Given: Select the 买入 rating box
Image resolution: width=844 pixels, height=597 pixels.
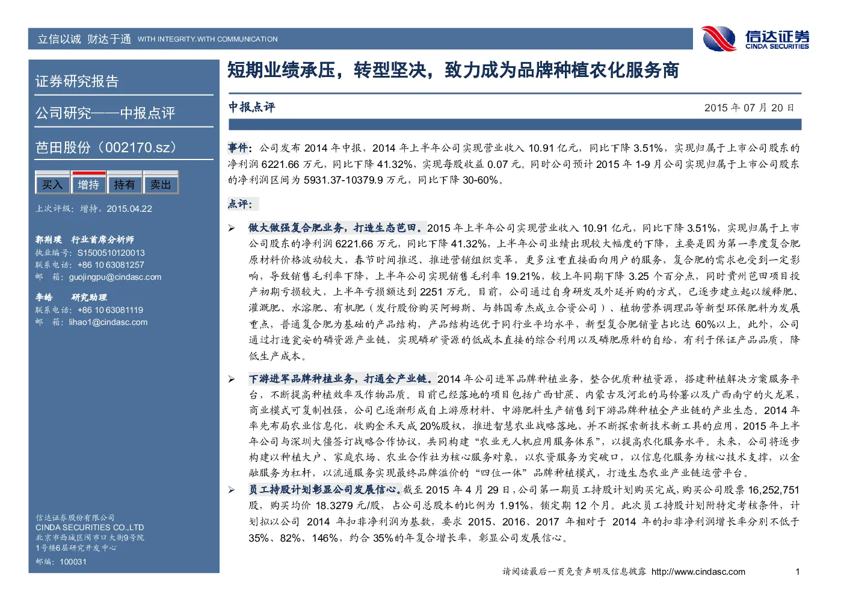Looking at the screenshot, I should tap(52, 184).
